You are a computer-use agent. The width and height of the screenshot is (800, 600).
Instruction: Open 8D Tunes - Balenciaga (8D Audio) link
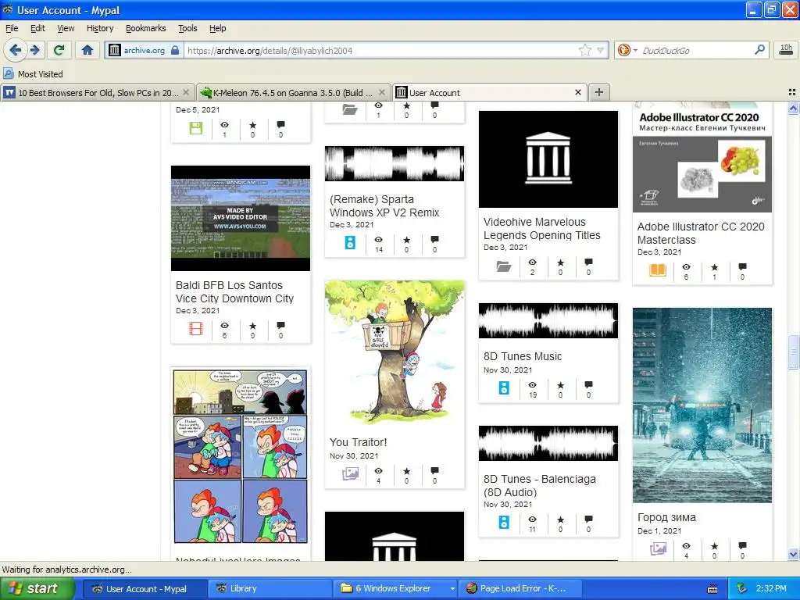pyautogui.click(x=539, y=485)
